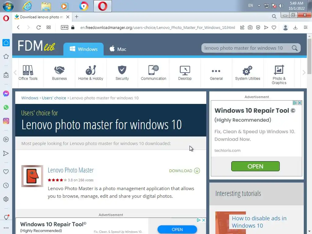This screenshot has width=312, height=234.
Task: Open the downloads toolbar icon
Action: click(x=296, y=27)
